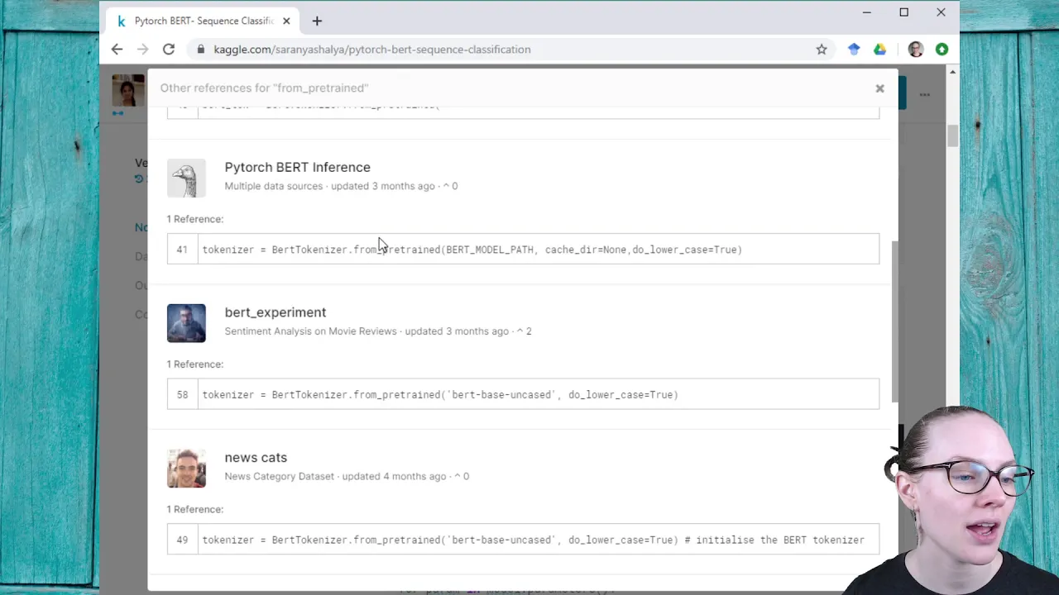Open the blue graduation-cap extension icon
Screen dimensions: 1059x595
(854, 50)
